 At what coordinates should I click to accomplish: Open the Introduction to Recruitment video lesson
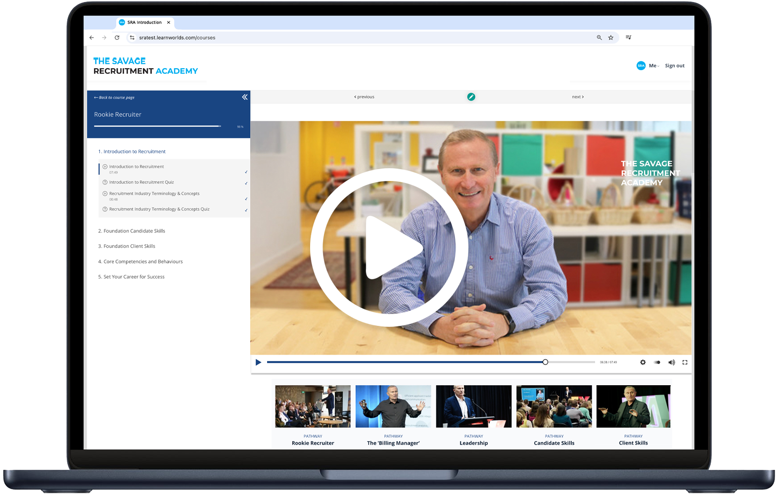point(137,167)
